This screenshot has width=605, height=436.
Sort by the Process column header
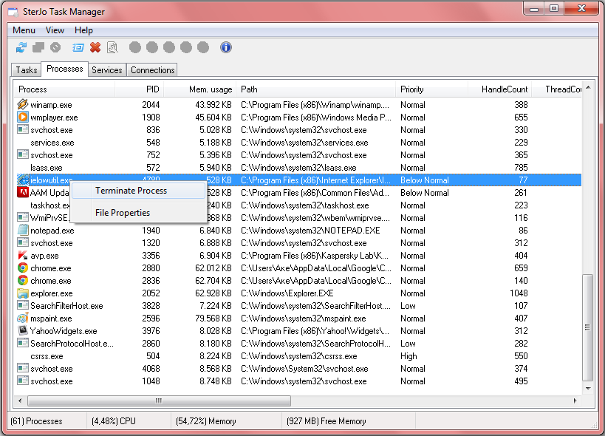point(64,89)
